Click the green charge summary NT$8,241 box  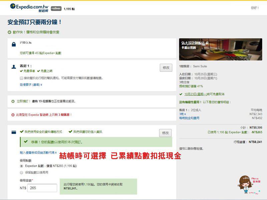[x=98, y=186]
